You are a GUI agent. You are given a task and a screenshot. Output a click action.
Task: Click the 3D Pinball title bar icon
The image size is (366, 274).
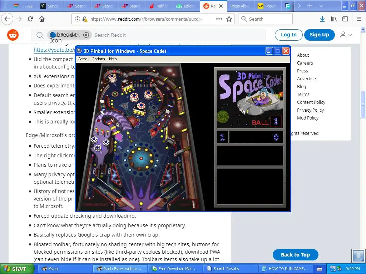(79, 51)
